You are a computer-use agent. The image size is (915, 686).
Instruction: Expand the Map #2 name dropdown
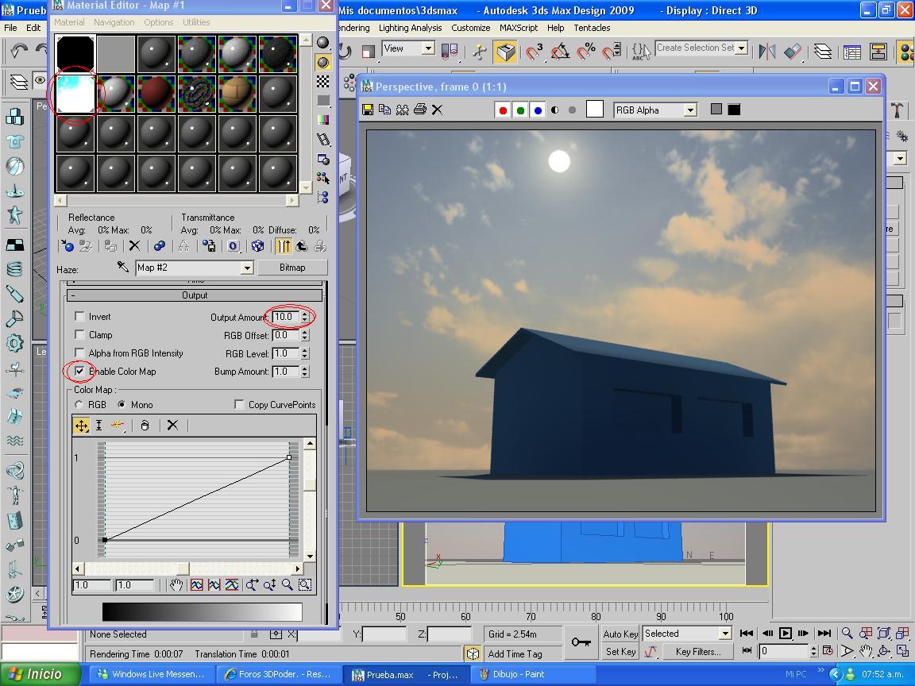click(x=248, y=268)
